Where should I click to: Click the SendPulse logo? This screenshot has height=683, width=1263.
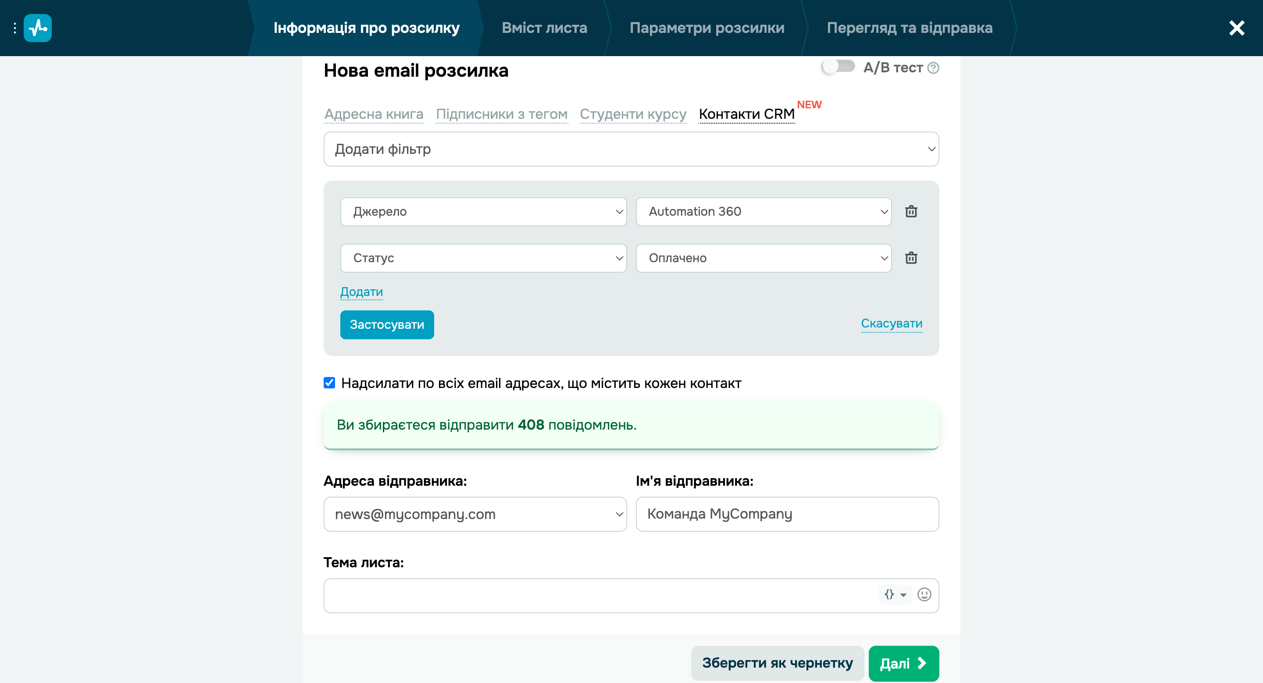[x=38, y=28]
